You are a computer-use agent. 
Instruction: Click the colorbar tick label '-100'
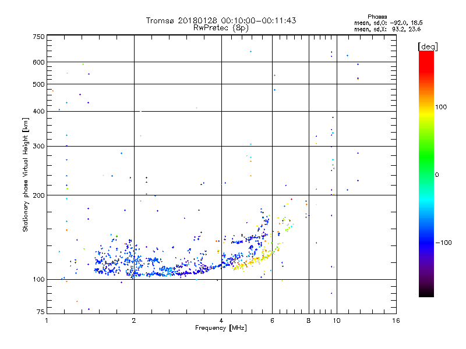point(443,243)
